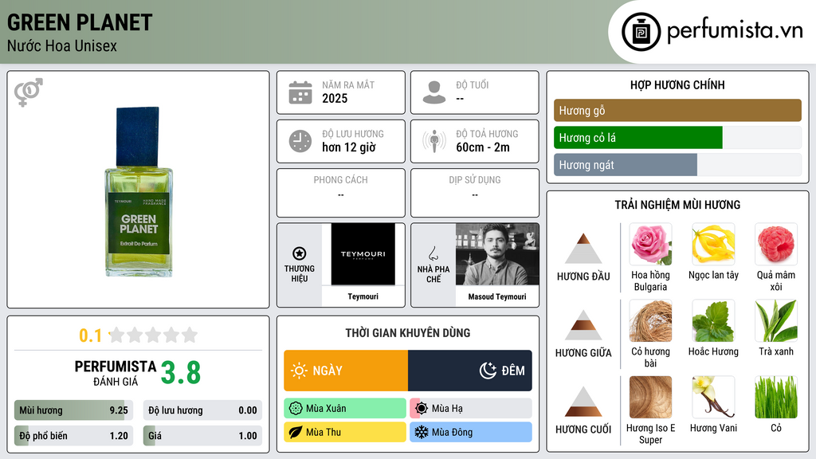
Task: Click the Dịp sử dụng box
Action: [x=475, y=193]
